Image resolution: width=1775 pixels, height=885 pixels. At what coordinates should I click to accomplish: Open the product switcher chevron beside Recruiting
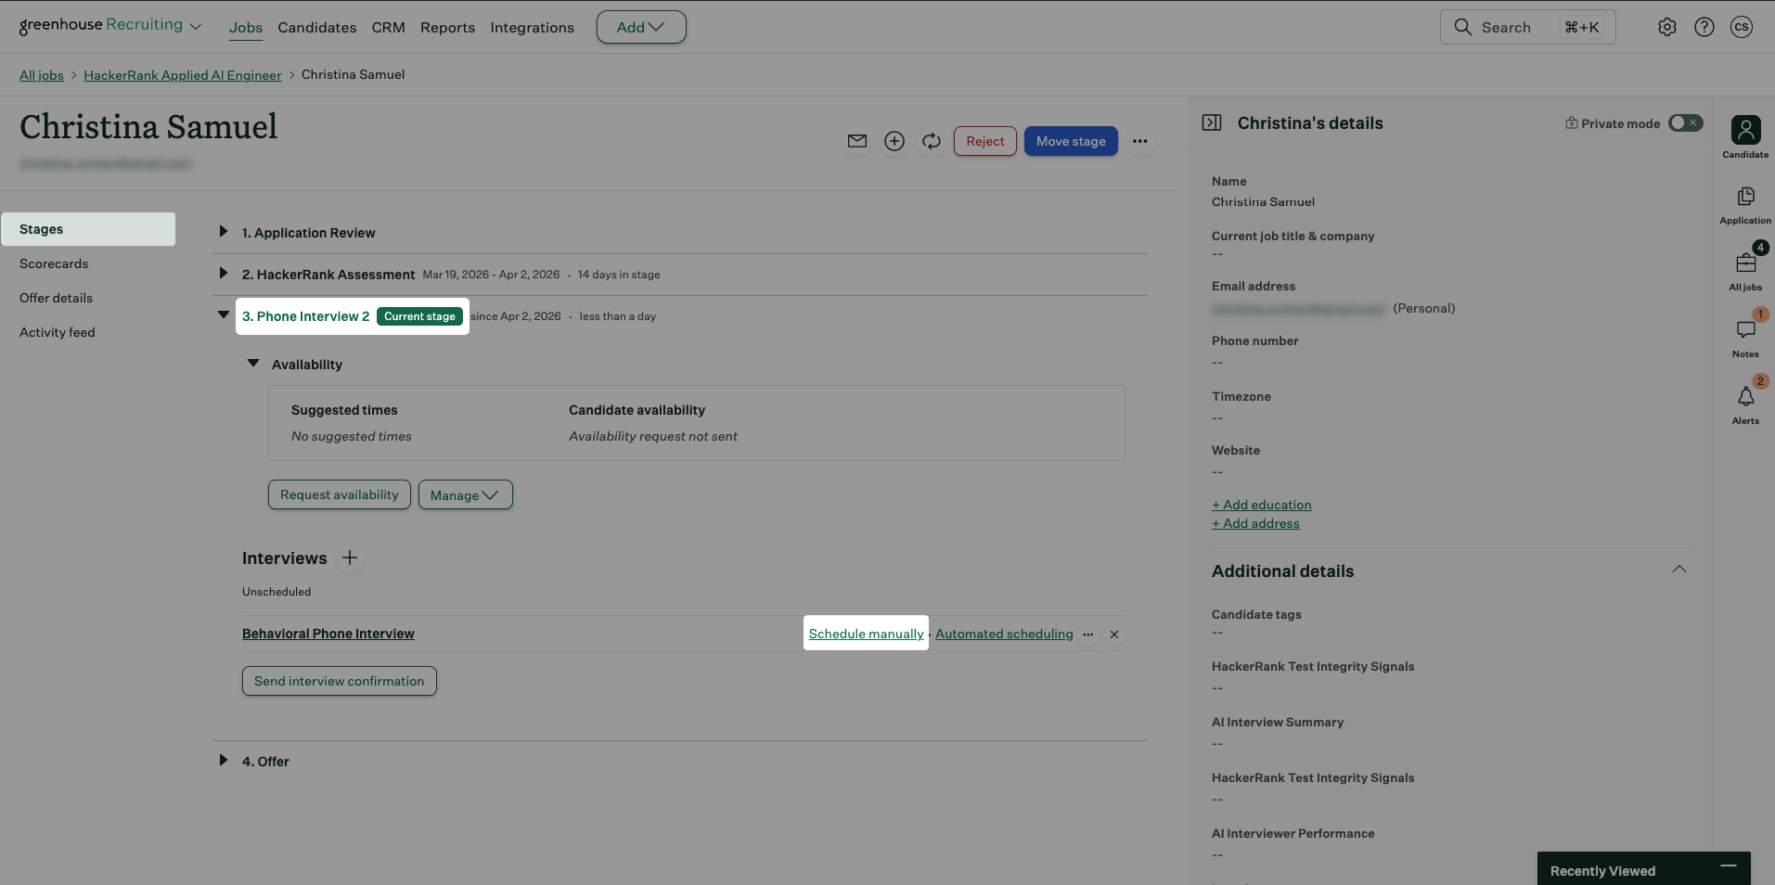click(x=196, y=27)
